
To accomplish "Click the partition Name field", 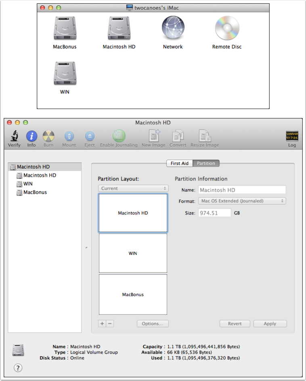I will [x=242, y=190].
